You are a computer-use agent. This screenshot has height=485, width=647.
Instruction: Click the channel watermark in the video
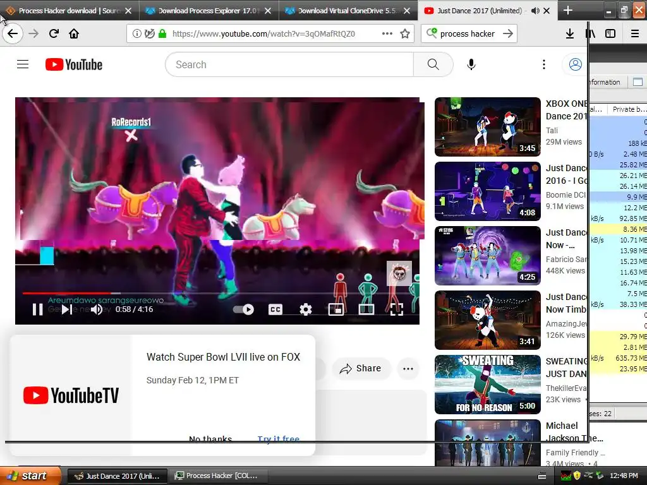[399, 273]
